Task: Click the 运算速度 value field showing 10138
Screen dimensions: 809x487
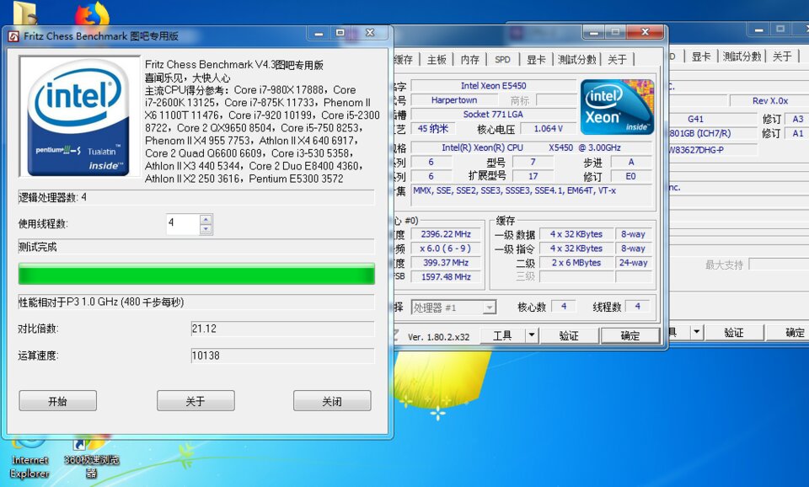Action: tap(282, 356)
